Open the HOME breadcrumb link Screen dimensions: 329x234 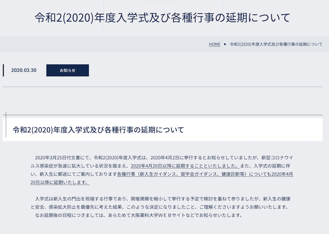point(214,44)
